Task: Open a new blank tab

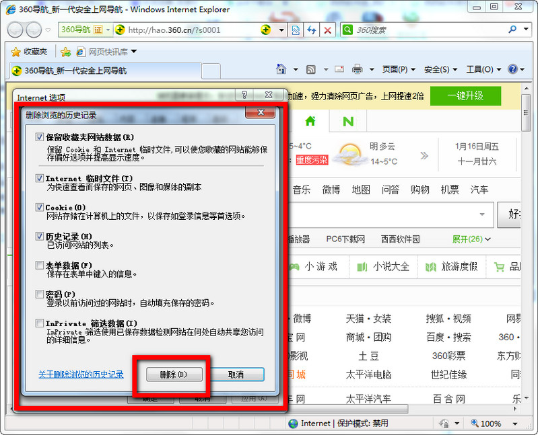Action: coord(211,71)
